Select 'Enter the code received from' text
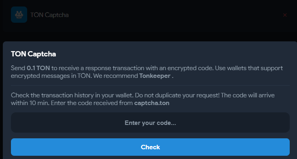 pyautogui.click(x=92, y=103)
